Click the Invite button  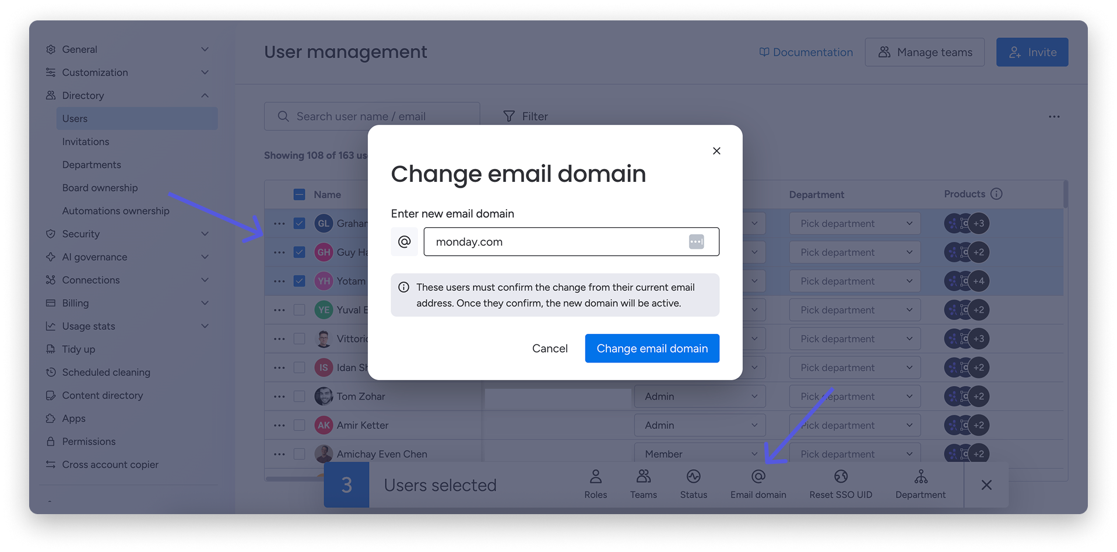(x=1032, y=52)
